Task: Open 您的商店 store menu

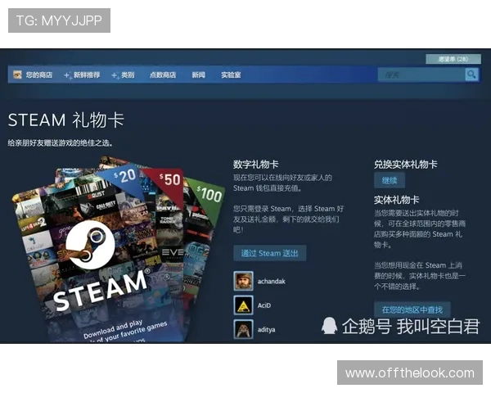Action: pos(39,75)
